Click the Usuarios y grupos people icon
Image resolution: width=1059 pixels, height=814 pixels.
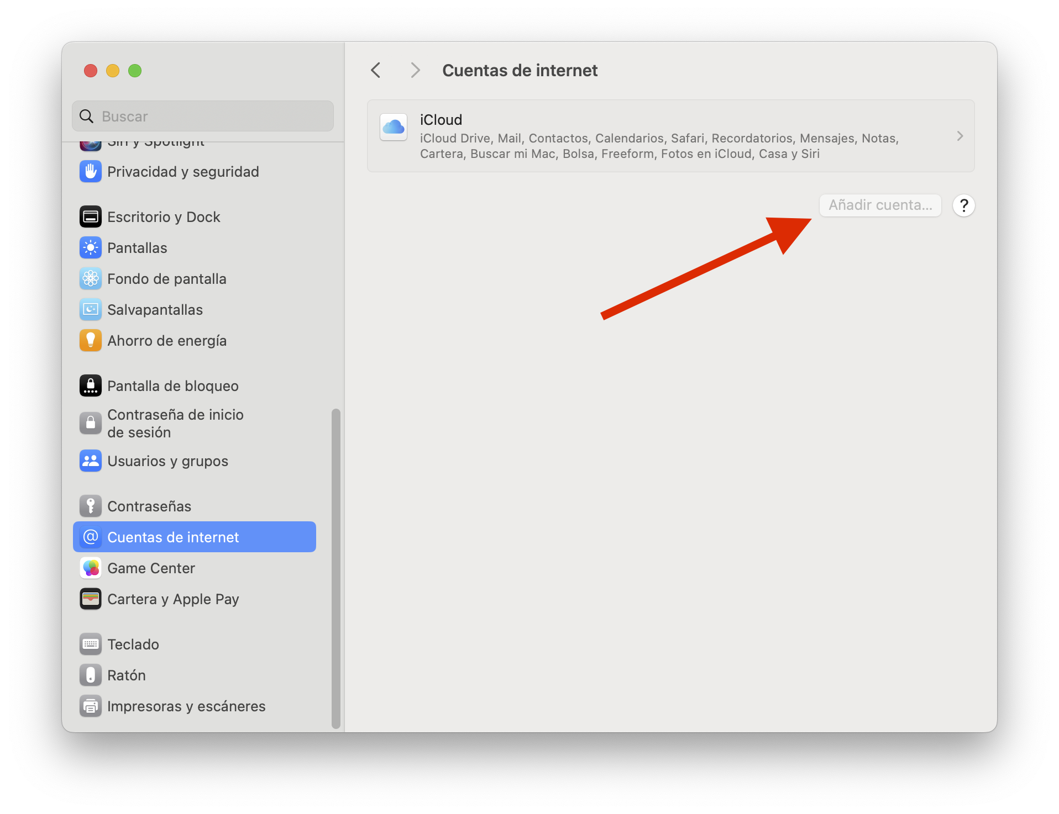(91, 461)
